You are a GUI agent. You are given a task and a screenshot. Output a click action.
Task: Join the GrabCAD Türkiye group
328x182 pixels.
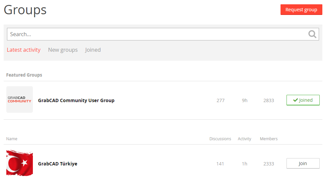coord(303,163)
